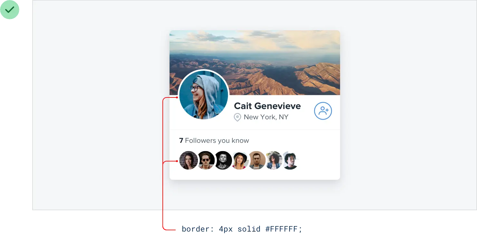
Task: Open Cait Genevieve's large profile avatar
Action: point(204,95)
